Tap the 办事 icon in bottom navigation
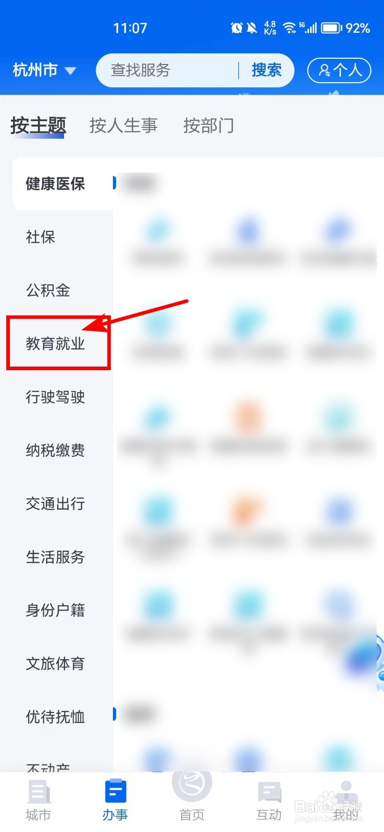This screenshot has width=384, height=832. (115, 791)
